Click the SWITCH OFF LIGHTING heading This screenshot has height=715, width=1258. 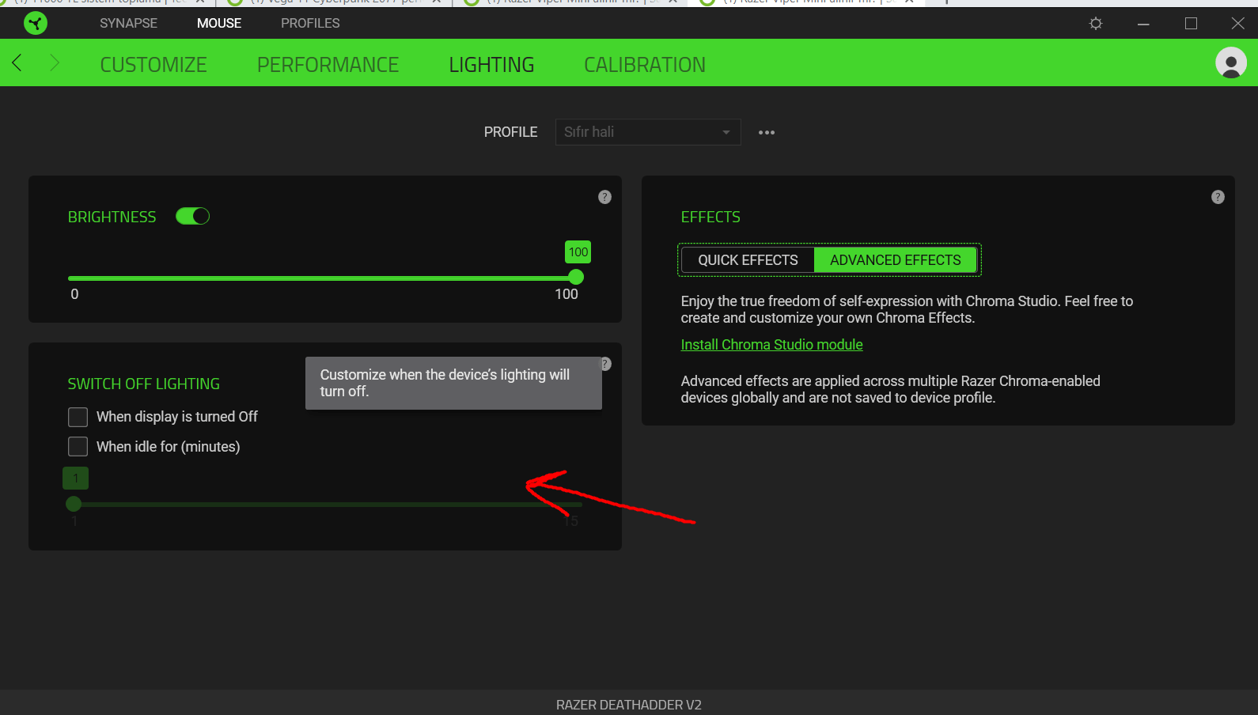tap(144, 384)
